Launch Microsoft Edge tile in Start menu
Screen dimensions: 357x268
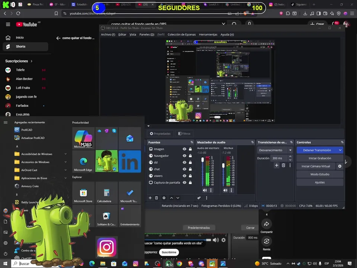pos(83,161)
